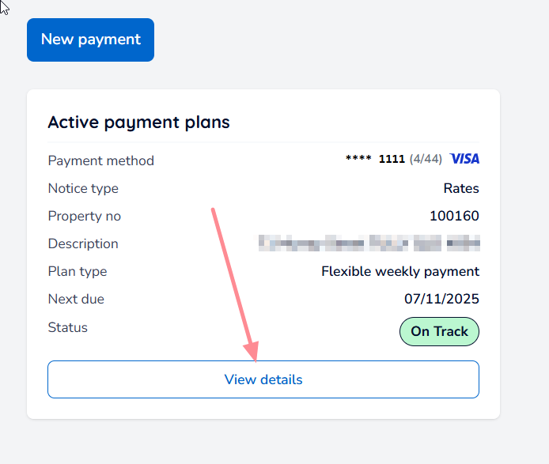This screenshot has width=549, height=464.
Task: Click the Status label
Action: (x=67, y=327)
